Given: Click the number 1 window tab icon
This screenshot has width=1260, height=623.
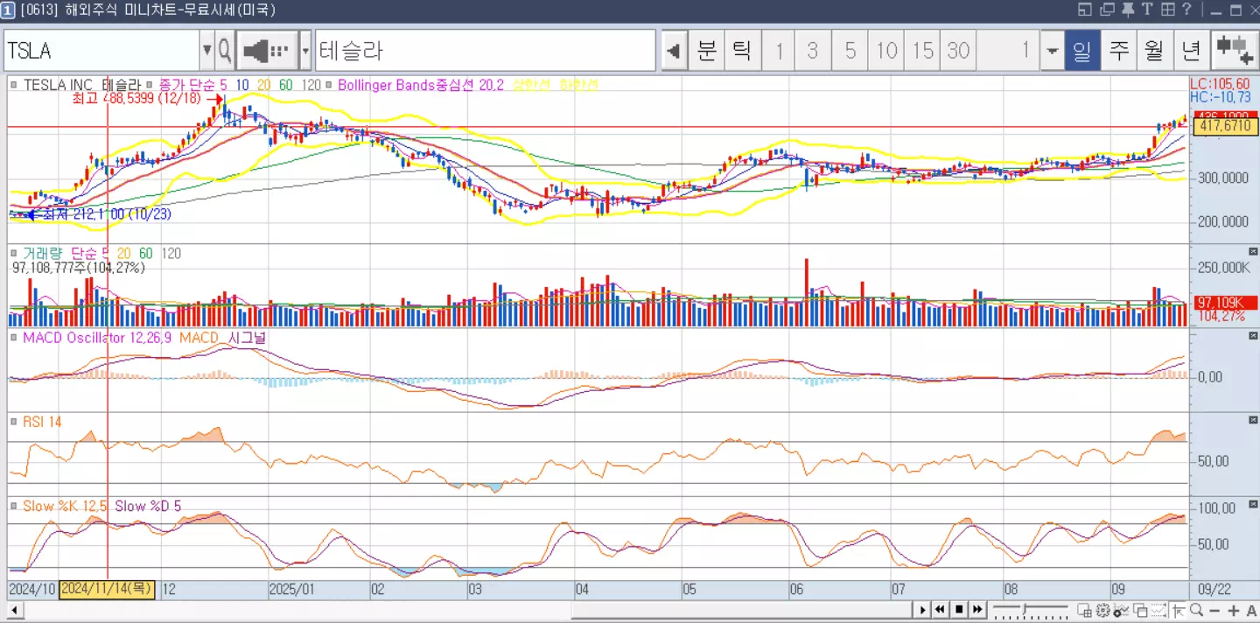Looking at the screenshot, I should 8,10.
